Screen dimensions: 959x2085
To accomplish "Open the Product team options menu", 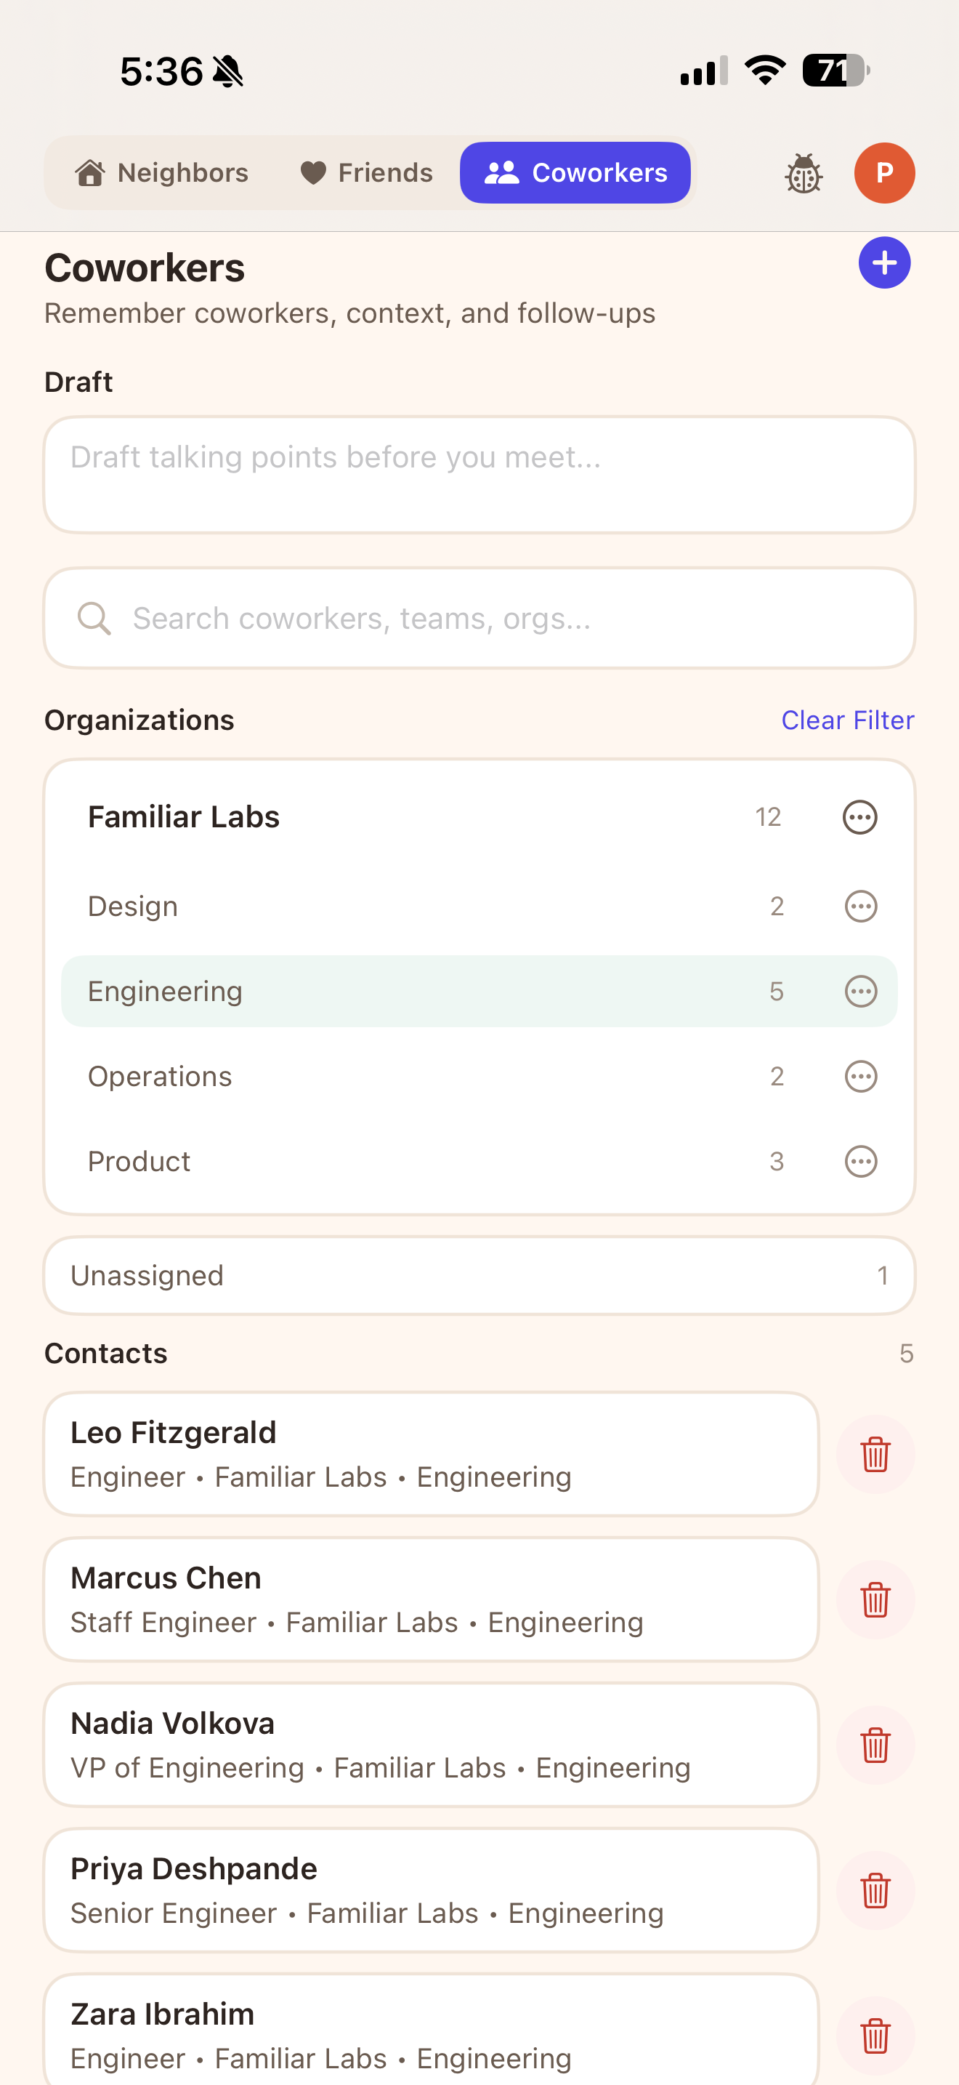I will 859,1161.
